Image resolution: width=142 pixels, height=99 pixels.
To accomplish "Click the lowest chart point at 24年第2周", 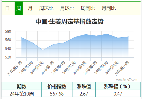I will pos(43,50).
